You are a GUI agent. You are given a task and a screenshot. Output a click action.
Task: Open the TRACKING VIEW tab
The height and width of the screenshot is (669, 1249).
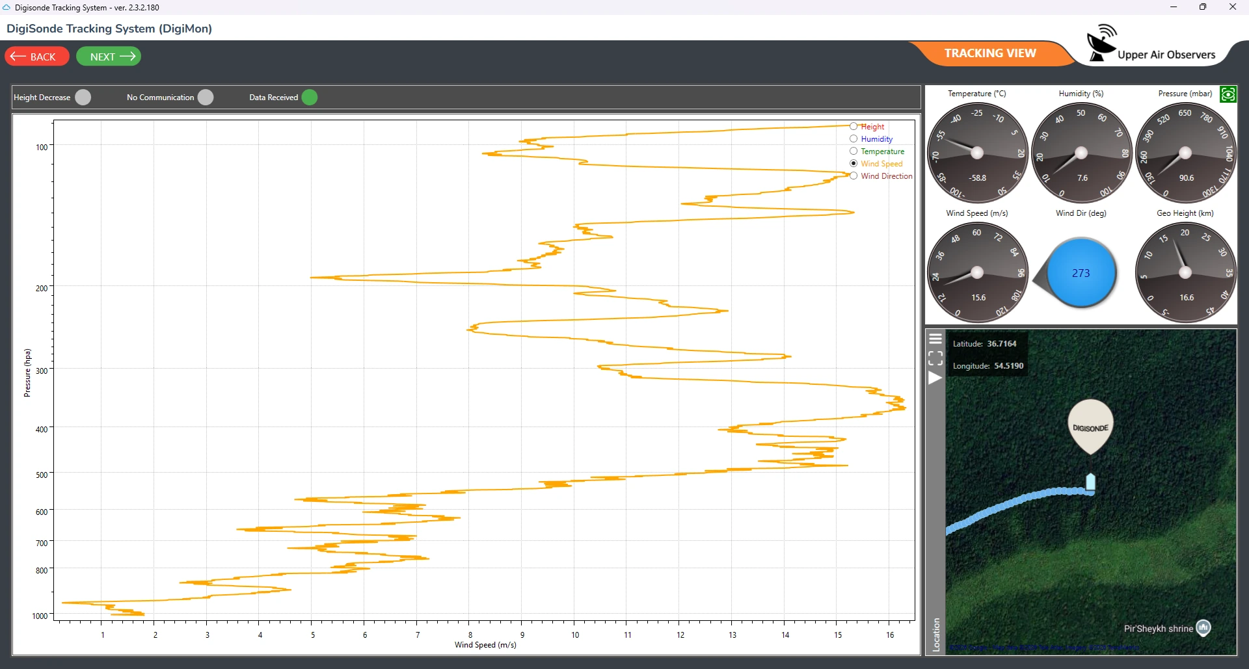[990, 53]
